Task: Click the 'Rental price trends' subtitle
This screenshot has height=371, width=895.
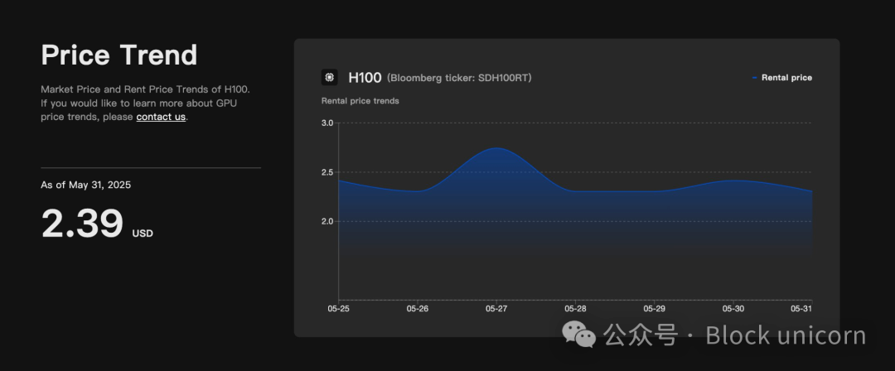Action: point(360,101)
